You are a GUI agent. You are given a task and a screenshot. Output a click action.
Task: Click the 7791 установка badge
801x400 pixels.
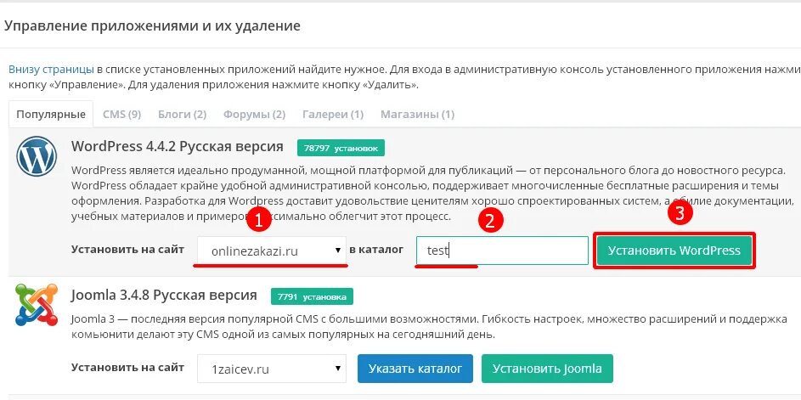[312, 296]
